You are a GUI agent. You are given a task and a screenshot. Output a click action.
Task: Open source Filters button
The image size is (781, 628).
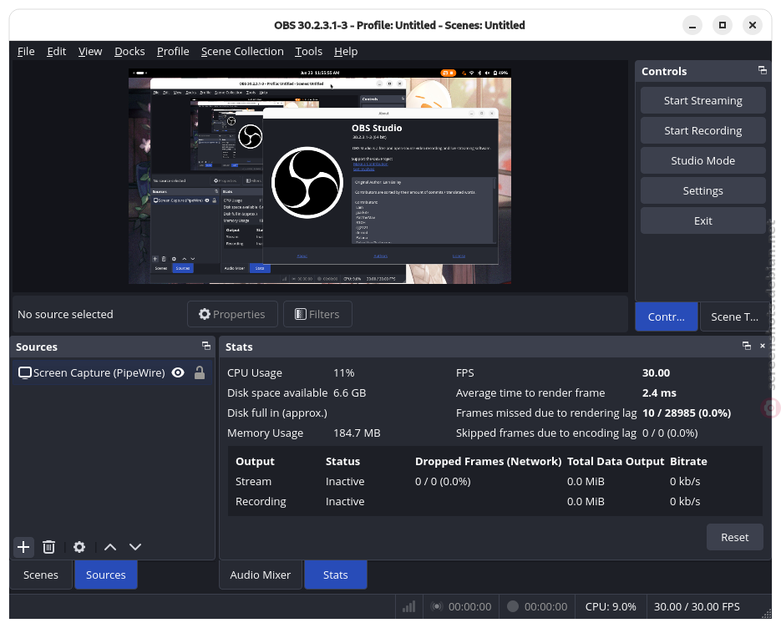tap(317, 314)
